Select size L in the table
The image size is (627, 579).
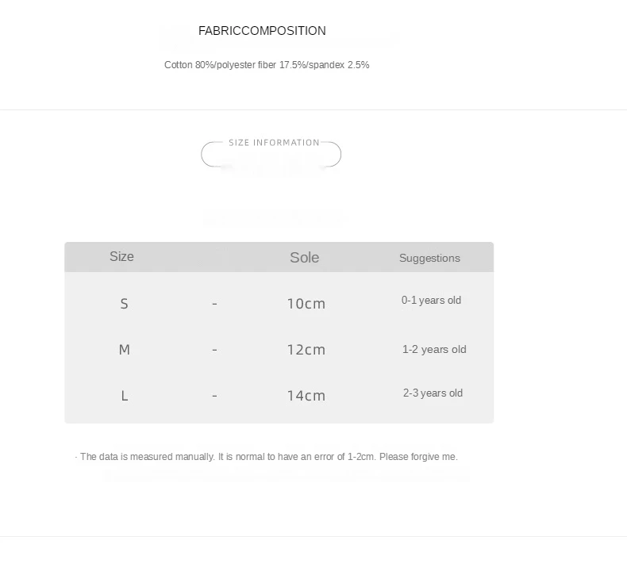[125, 396]
